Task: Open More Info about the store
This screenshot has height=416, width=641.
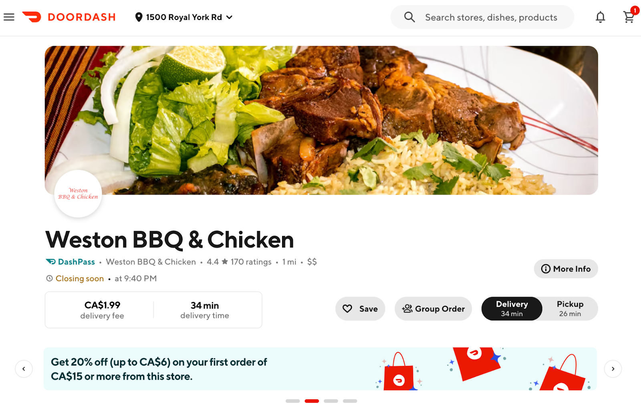Action: click(x=566, y=269)
